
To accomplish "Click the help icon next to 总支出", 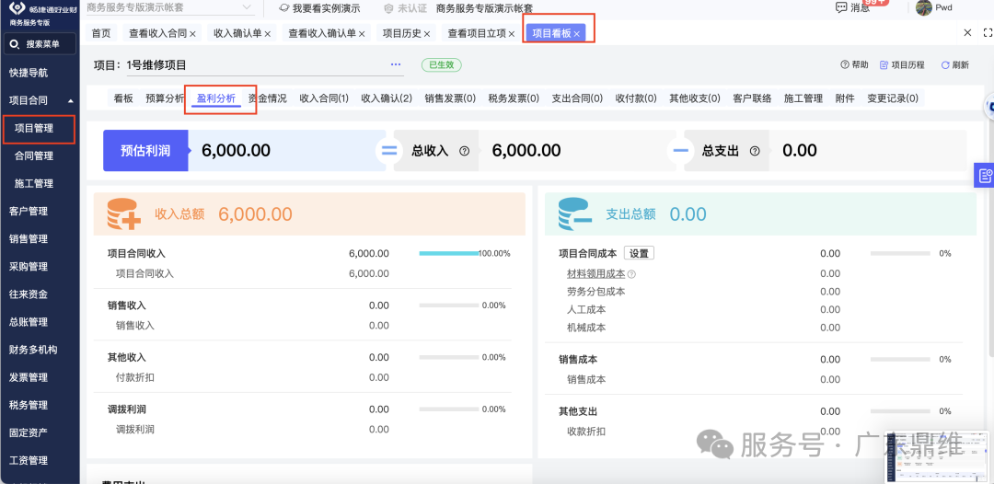I will coord(755,151).
